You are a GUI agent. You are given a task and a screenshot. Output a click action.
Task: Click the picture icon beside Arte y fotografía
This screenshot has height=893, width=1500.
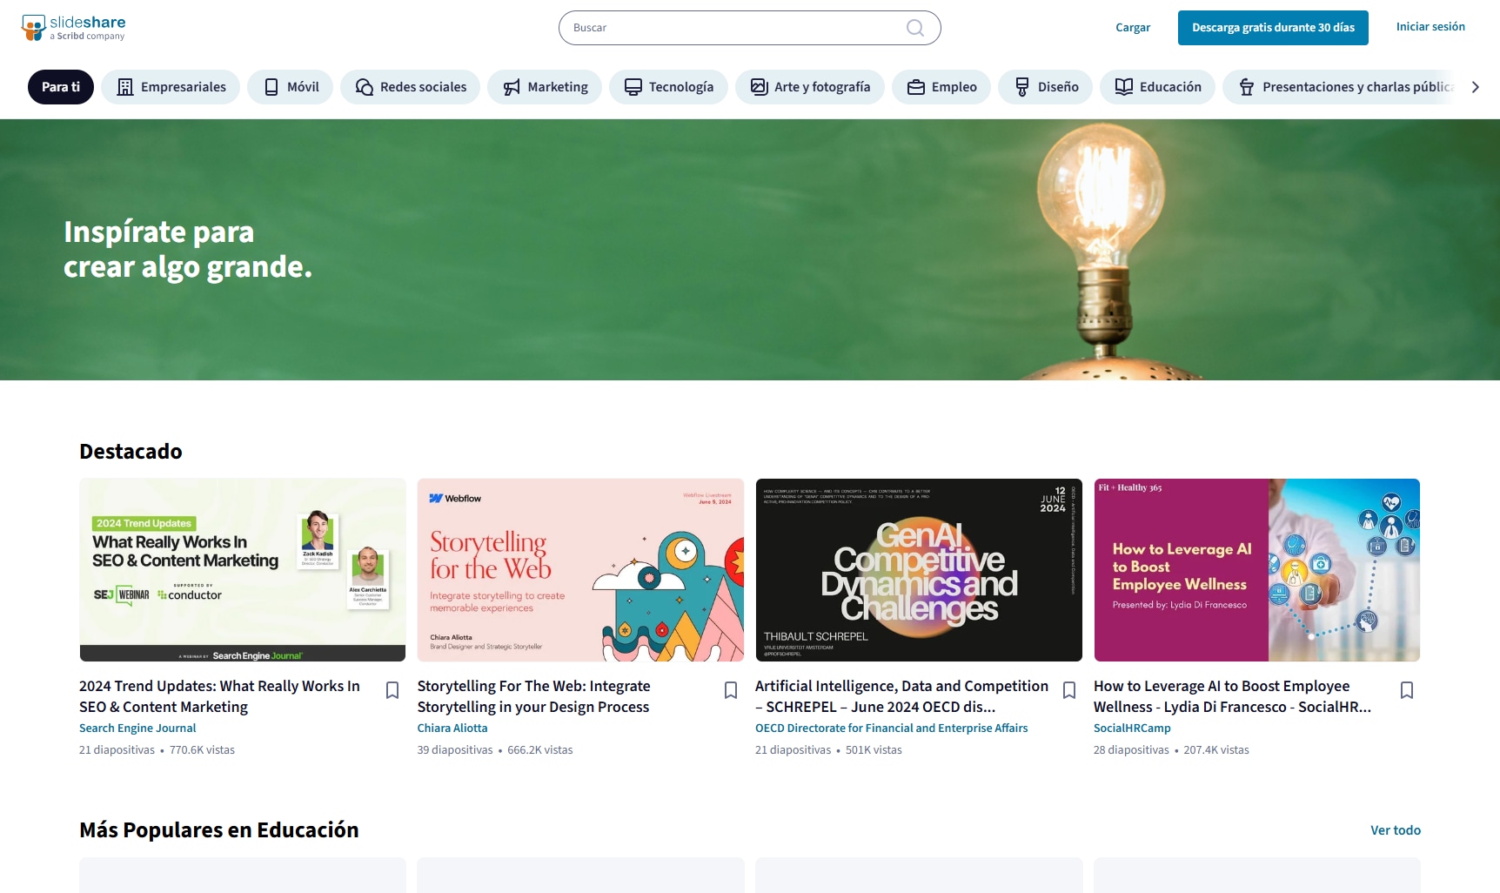pyautogui.click(x=760, y=87)
